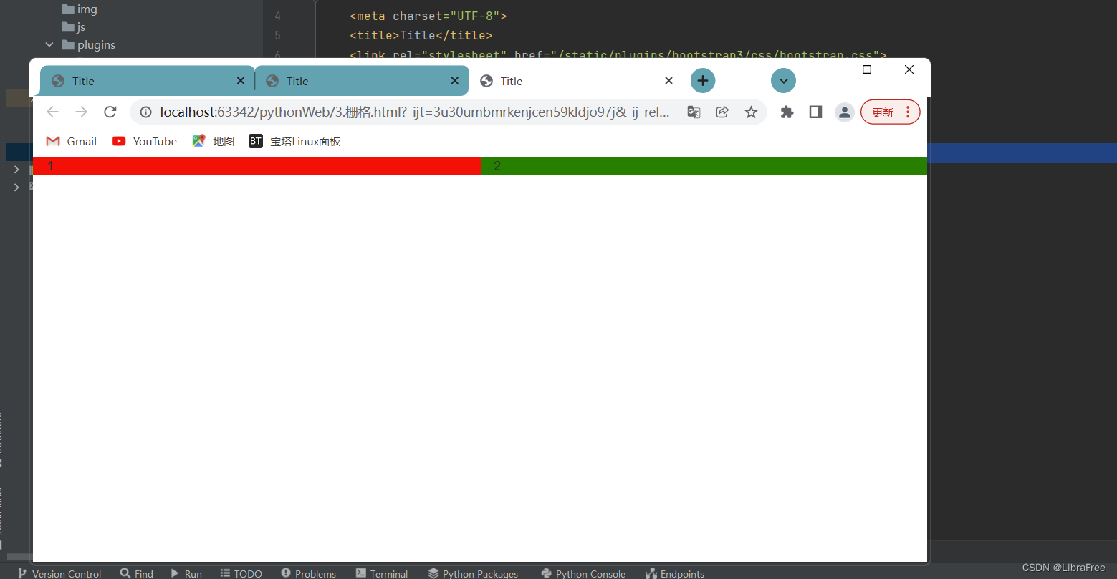Select the js folder in project tree
This screenshot has height=579, width=1117.
click(x=74, y=26)
